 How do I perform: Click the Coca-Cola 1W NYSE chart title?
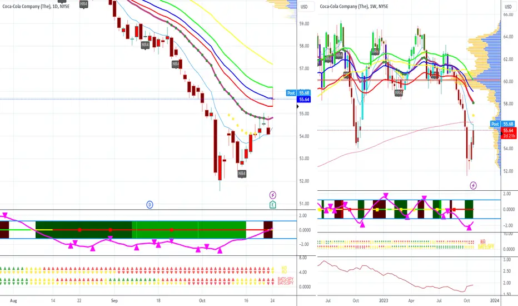(354, 6)
